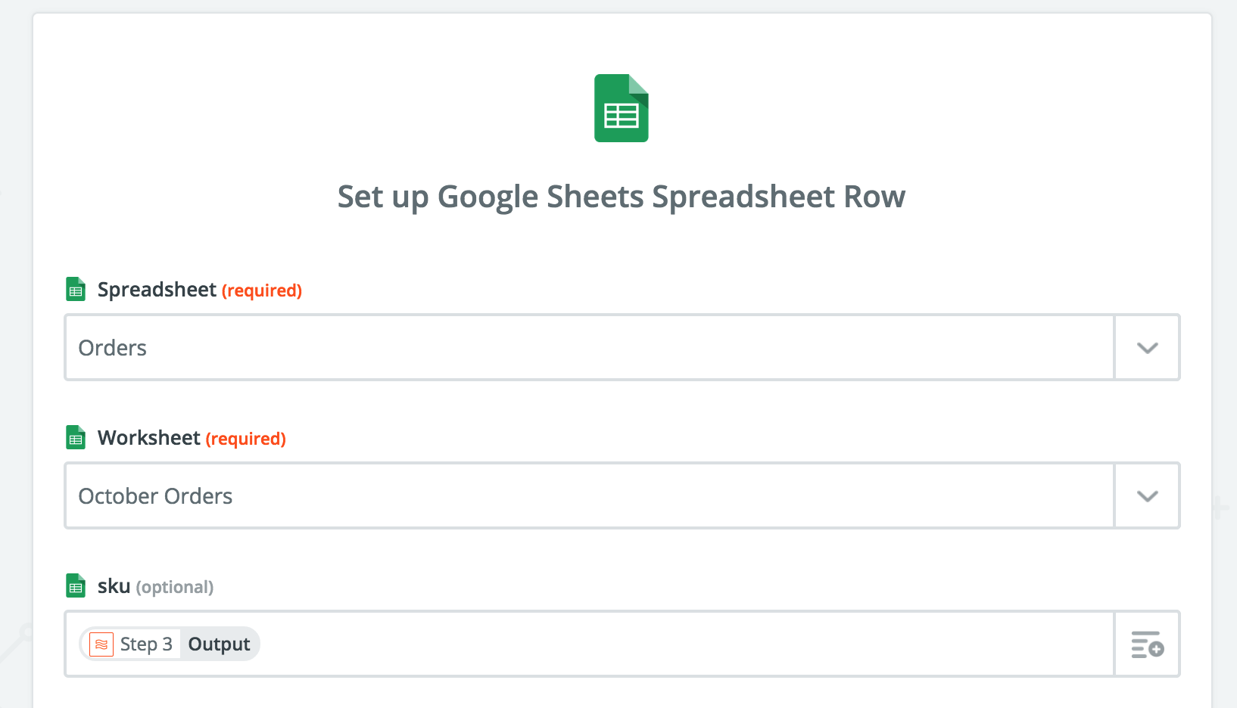The height and width of the screenshot is (708, 1237).
Task: Click the Set up Google Sheets heading
Action: click(x=622, y=197)
